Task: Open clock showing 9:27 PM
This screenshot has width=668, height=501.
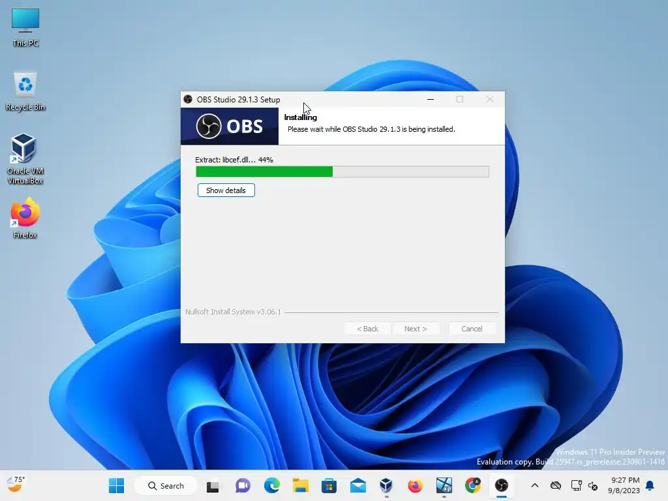Action: [x=624, y=485]
